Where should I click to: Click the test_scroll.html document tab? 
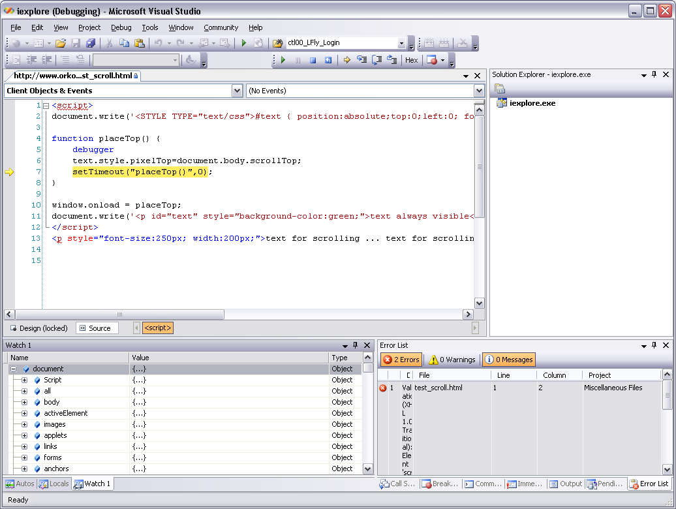pyautogui.click(x=75, y=76)
